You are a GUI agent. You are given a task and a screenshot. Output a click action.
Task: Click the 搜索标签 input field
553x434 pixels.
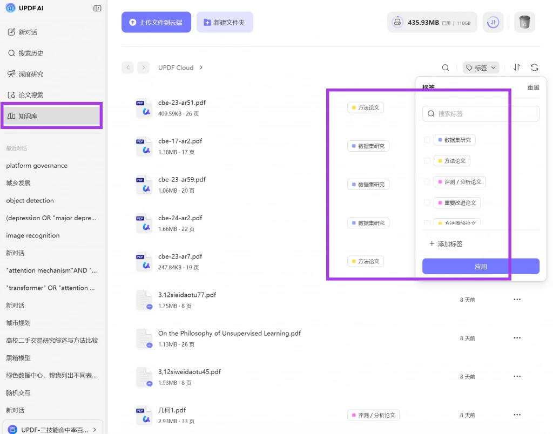[x=481, y=113]
